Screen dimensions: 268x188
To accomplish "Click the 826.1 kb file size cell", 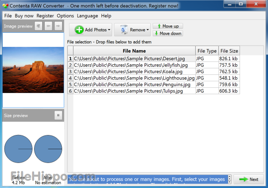I will (x=229, y=59).
